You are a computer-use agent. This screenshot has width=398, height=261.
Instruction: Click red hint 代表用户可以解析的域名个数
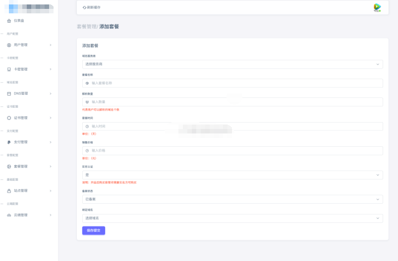click(101, 110)
